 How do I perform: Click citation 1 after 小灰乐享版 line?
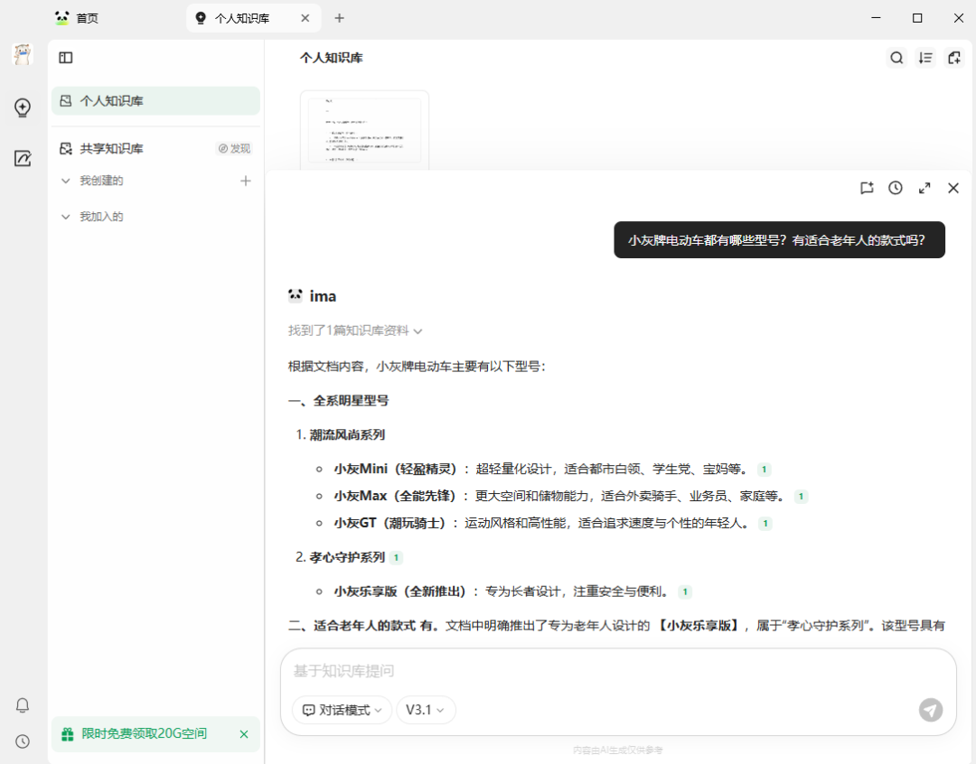[685, 592]
